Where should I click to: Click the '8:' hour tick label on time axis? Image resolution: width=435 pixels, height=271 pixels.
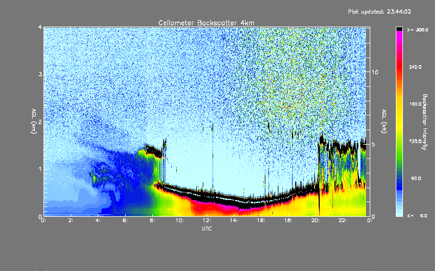pyautogui.click(x=152, y=221)
